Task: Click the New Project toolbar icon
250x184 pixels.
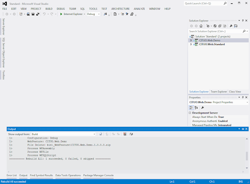Action: click(x=21, y=14)
